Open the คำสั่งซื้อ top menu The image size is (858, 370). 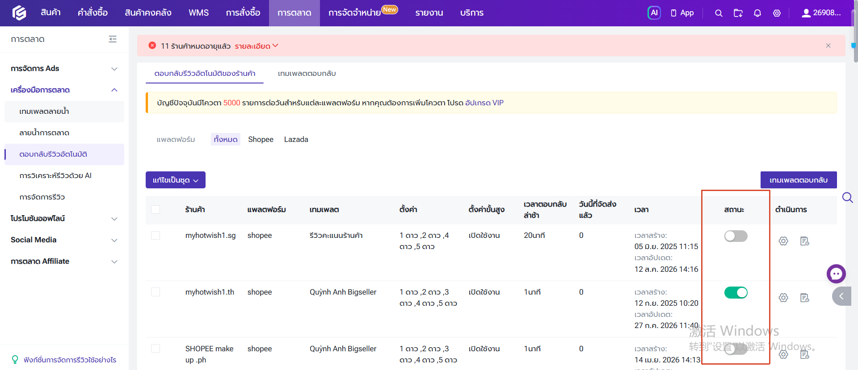click(93, 13)
